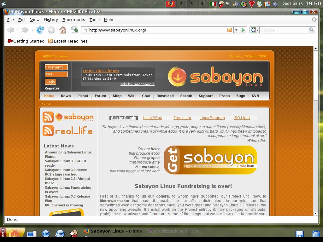The height and width of the screenshot is (242, 323).
Task: Click the page scrollbar up arrow
Action: click(x=315, y=48)
